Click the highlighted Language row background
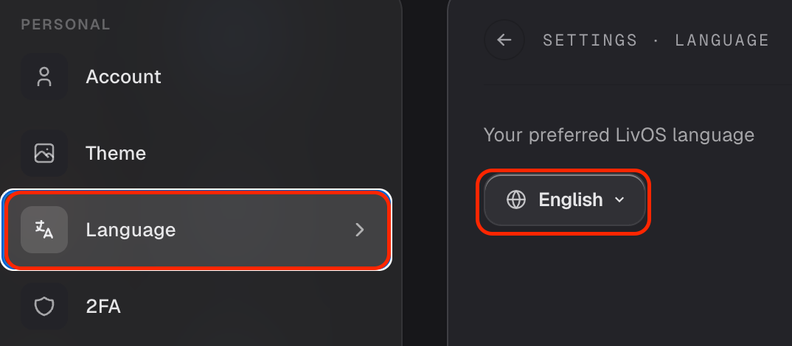The image size is (792, 346). [x=196, y=230]
